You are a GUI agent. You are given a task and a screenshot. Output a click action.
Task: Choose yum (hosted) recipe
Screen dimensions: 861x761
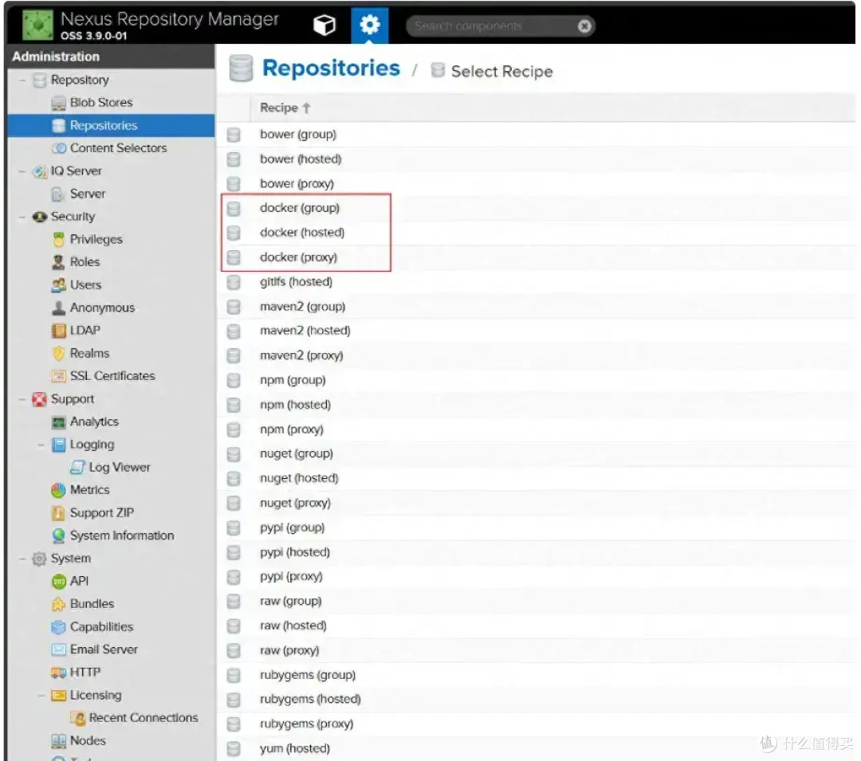coord(536,749)
